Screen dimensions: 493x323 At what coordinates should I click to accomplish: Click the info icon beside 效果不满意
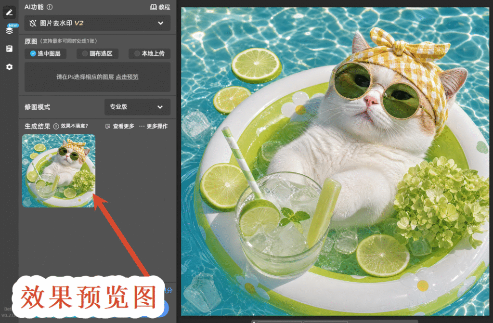(56, 126)
